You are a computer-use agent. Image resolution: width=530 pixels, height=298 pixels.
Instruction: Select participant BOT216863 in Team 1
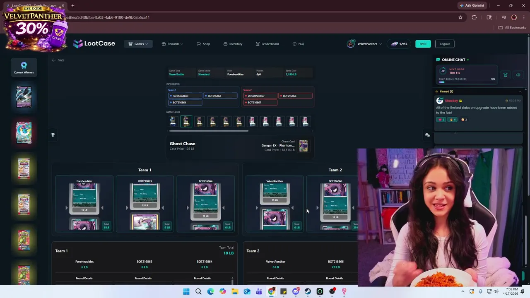(x=220, y=96)
